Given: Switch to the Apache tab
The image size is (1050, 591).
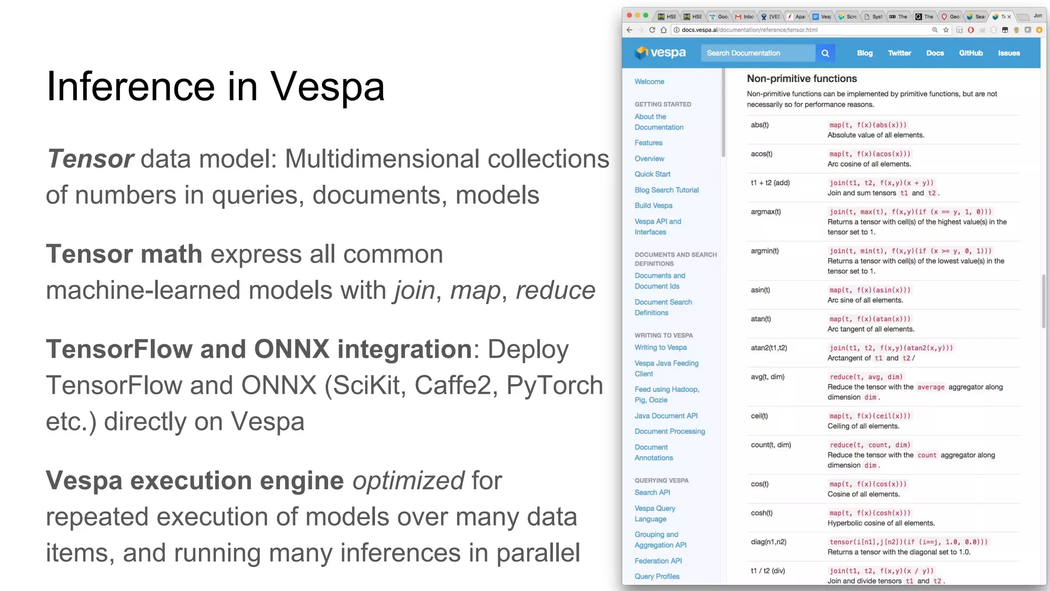Looking at the screenshot, I should pyautogui.click(x=796, y=16).
